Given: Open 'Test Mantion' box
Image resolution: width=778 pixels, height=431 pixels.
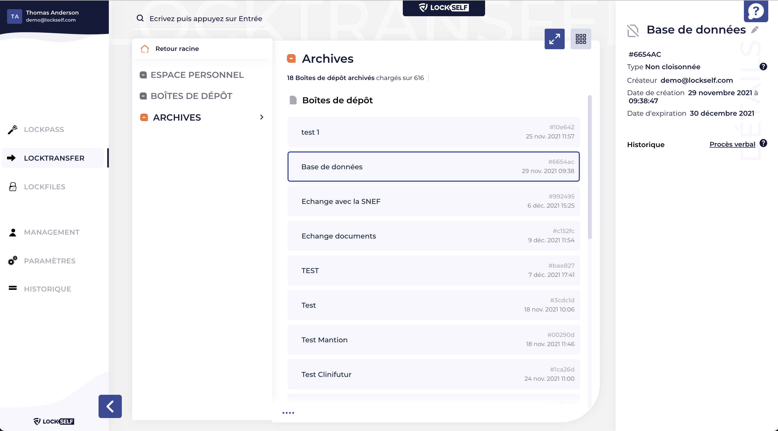Looking at the screenshot, I should coord(433,340).
